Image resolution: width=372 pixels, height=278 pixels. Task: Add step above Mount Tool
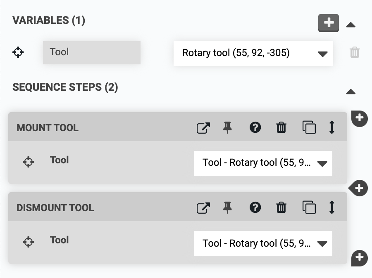point(360,118)
